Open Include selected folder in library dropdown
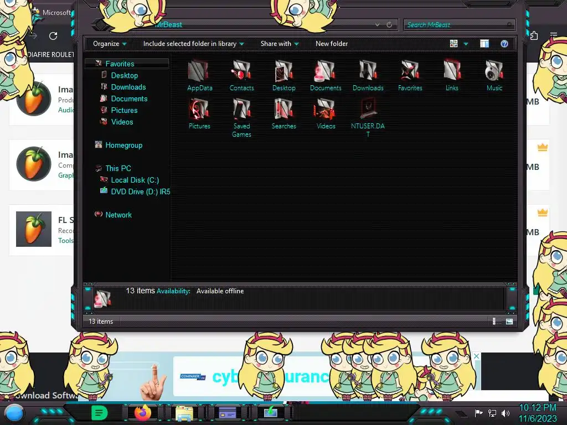This screenshot has height=425, width=567. point(193,44)
